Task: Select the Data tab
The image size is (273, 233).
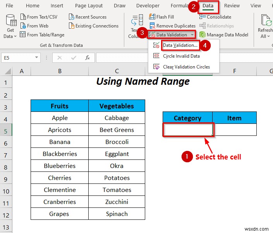Action: [208, 6]
